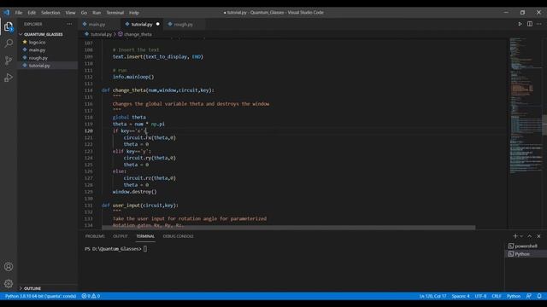Open the launch profile dropdown next to plus
Screen dimensions: 547x307
(x=521, y=236)
